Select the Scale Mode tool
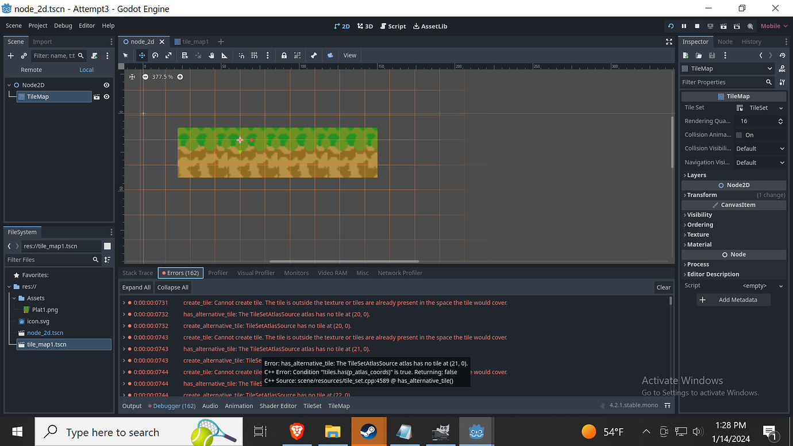Image resolution: width=793 pixels, height=446 pixels. [168, 55]
